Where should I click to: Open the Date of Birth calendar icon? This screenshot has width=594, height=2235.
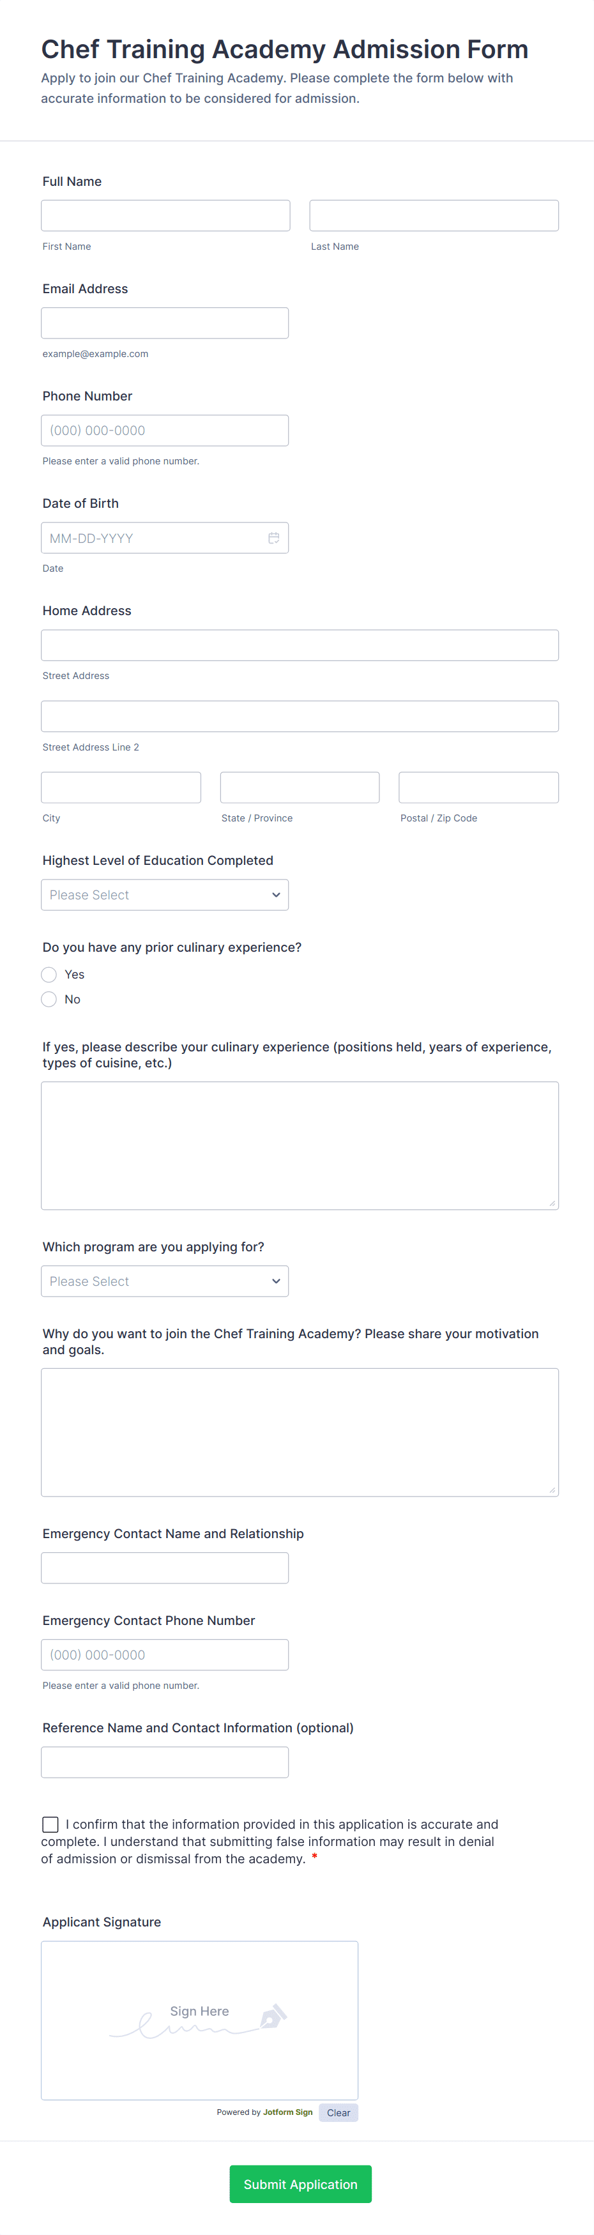click(x=273, y=538)
